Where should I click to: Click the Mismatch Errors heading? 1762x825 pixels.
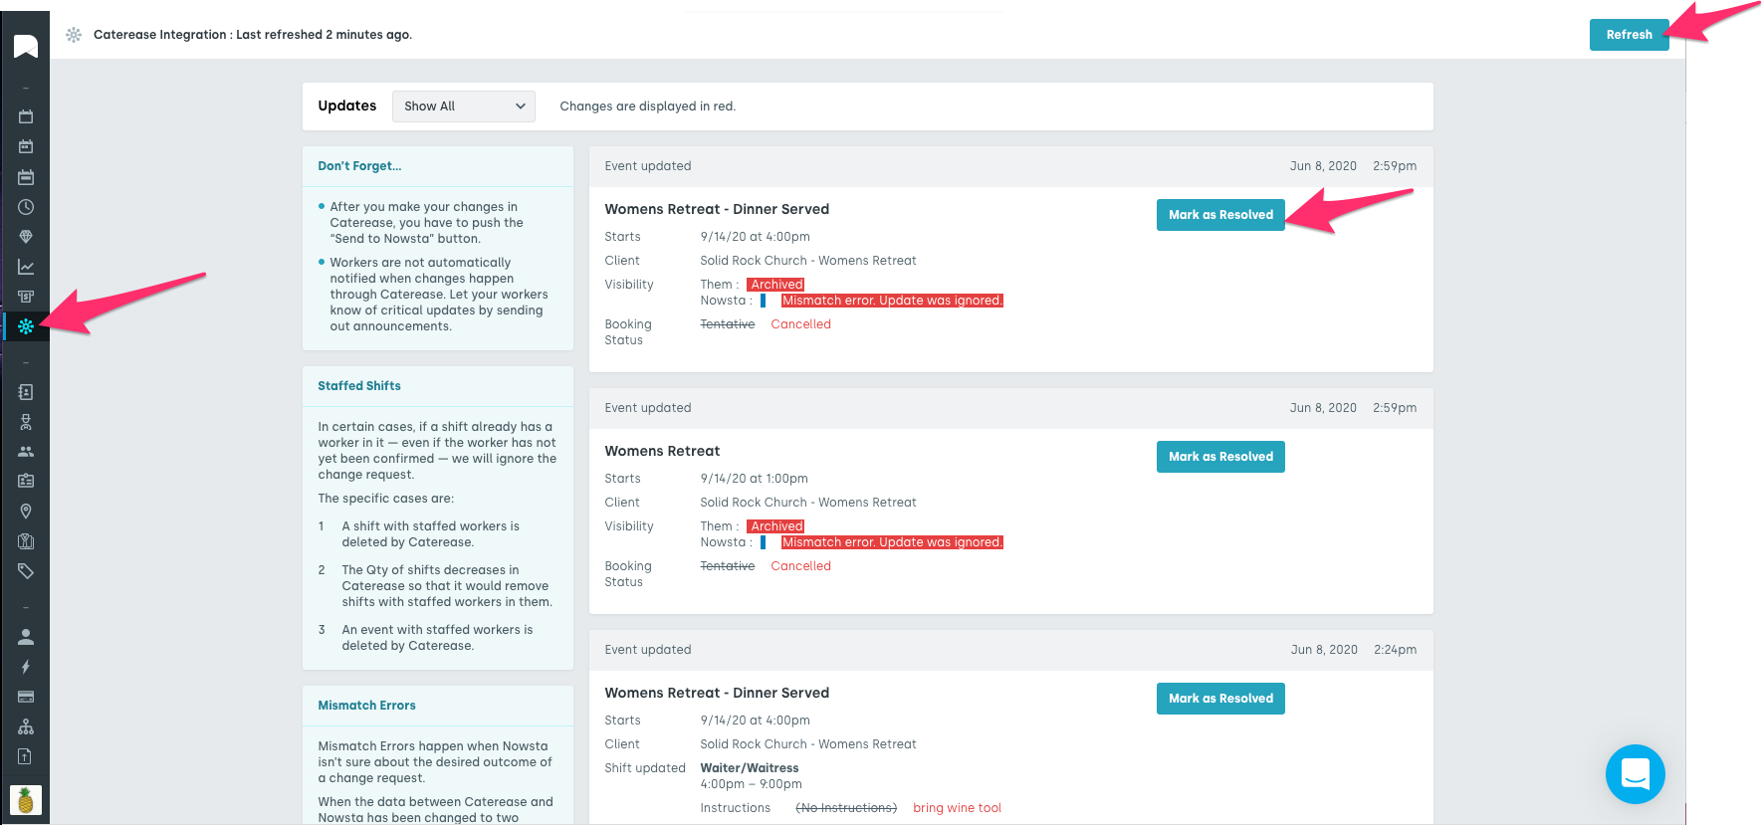(366, 706)
